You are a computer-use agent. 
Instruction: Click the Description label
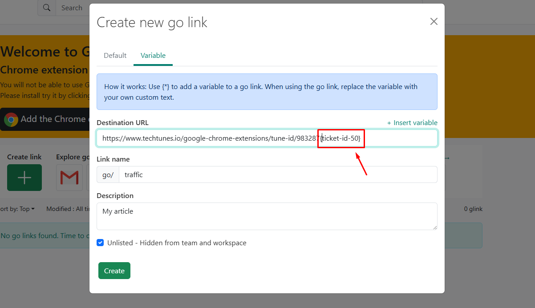tap(115, 196)
